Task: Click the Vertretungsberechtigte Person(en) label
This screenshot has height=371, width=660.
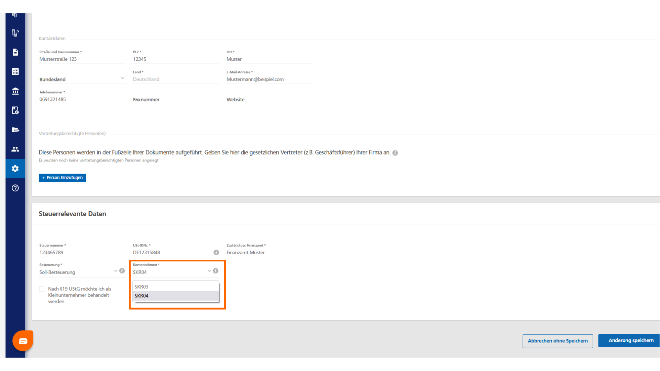Action: [72, 133]
